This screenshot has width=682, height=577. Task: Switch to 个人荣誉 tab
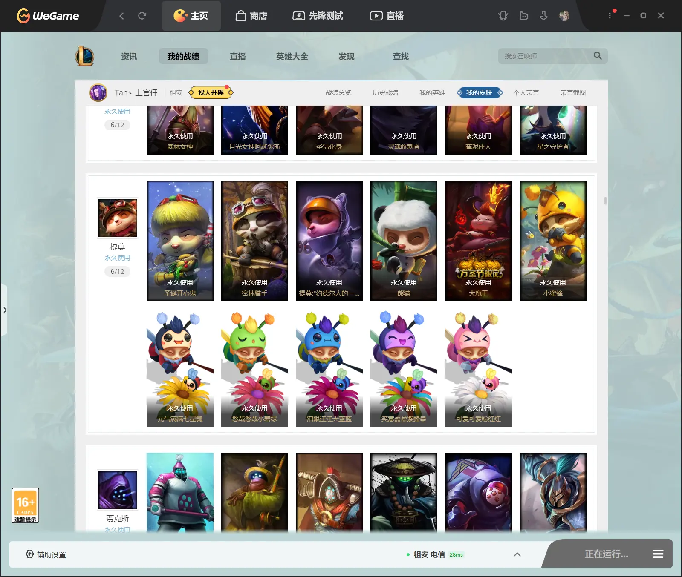pyautogui.click(x=526, y=92)
